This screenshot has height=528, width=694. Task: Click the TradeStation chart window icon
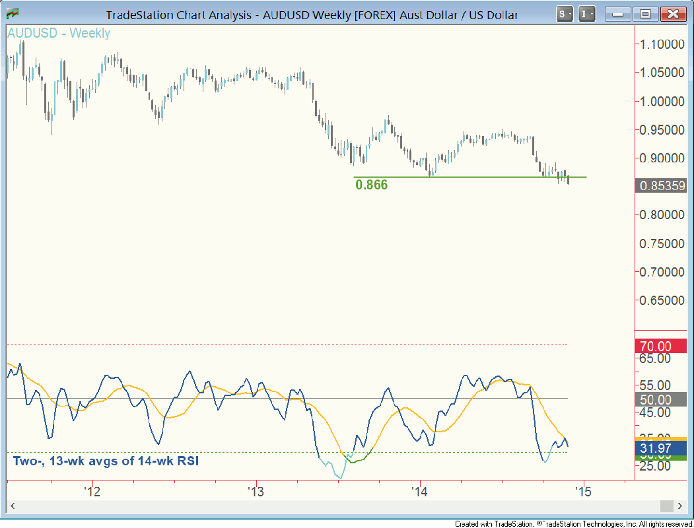click(x=12, y=14)
